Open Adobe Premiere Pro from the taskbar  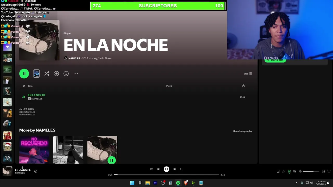155,183
